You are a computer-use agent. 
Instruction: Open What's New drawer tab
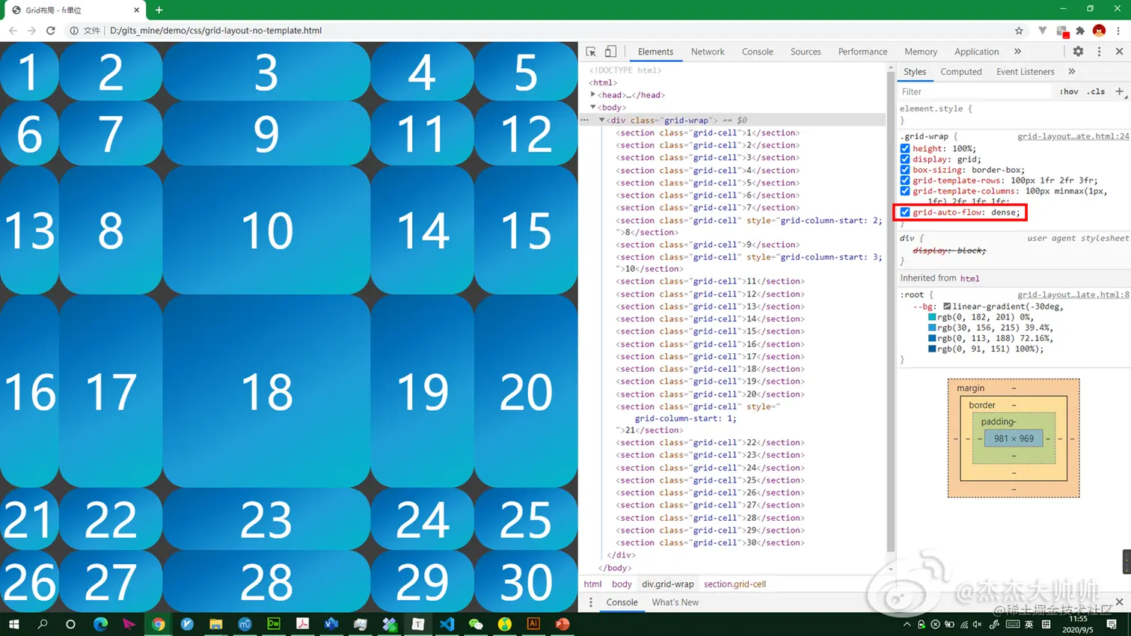coord(675,602)
